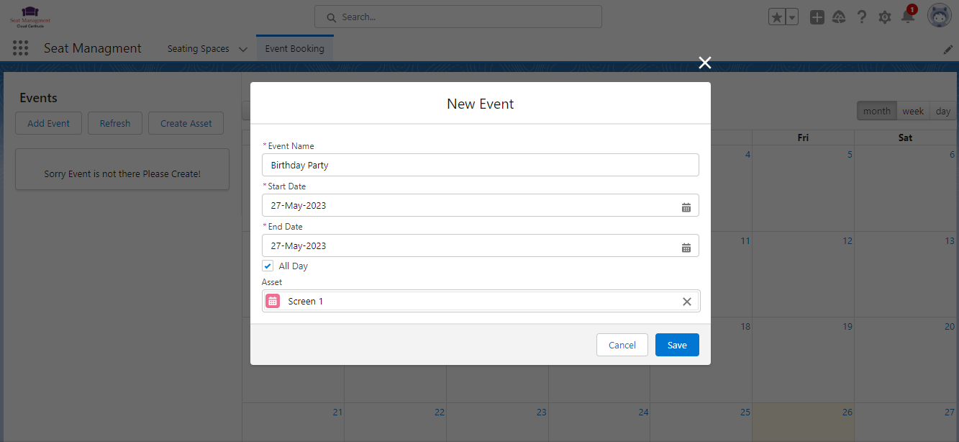Open the App Launcher dots icon
This screenshot has width=959, height=442.
[x=20, y=48]
